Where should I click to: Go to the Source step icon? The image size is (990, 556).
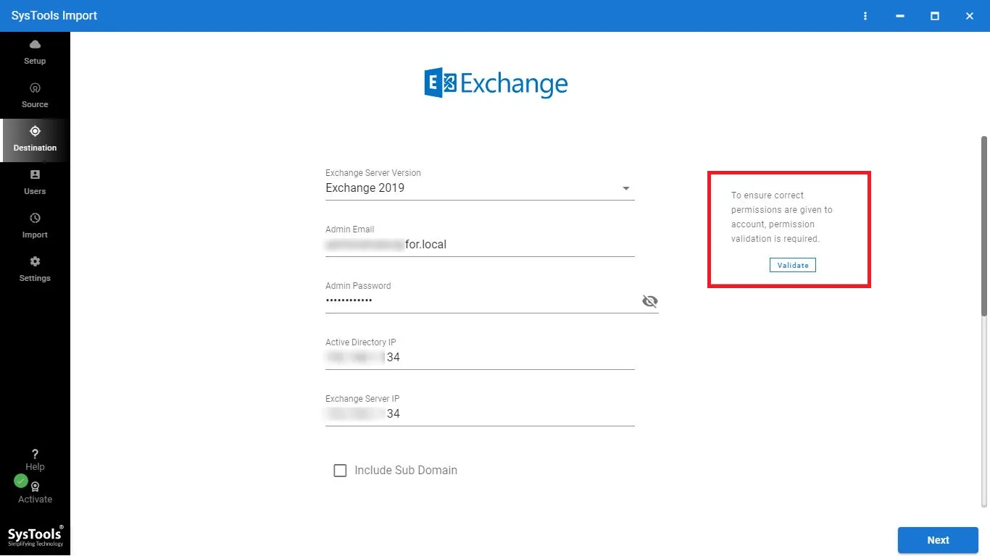(35, 88)
